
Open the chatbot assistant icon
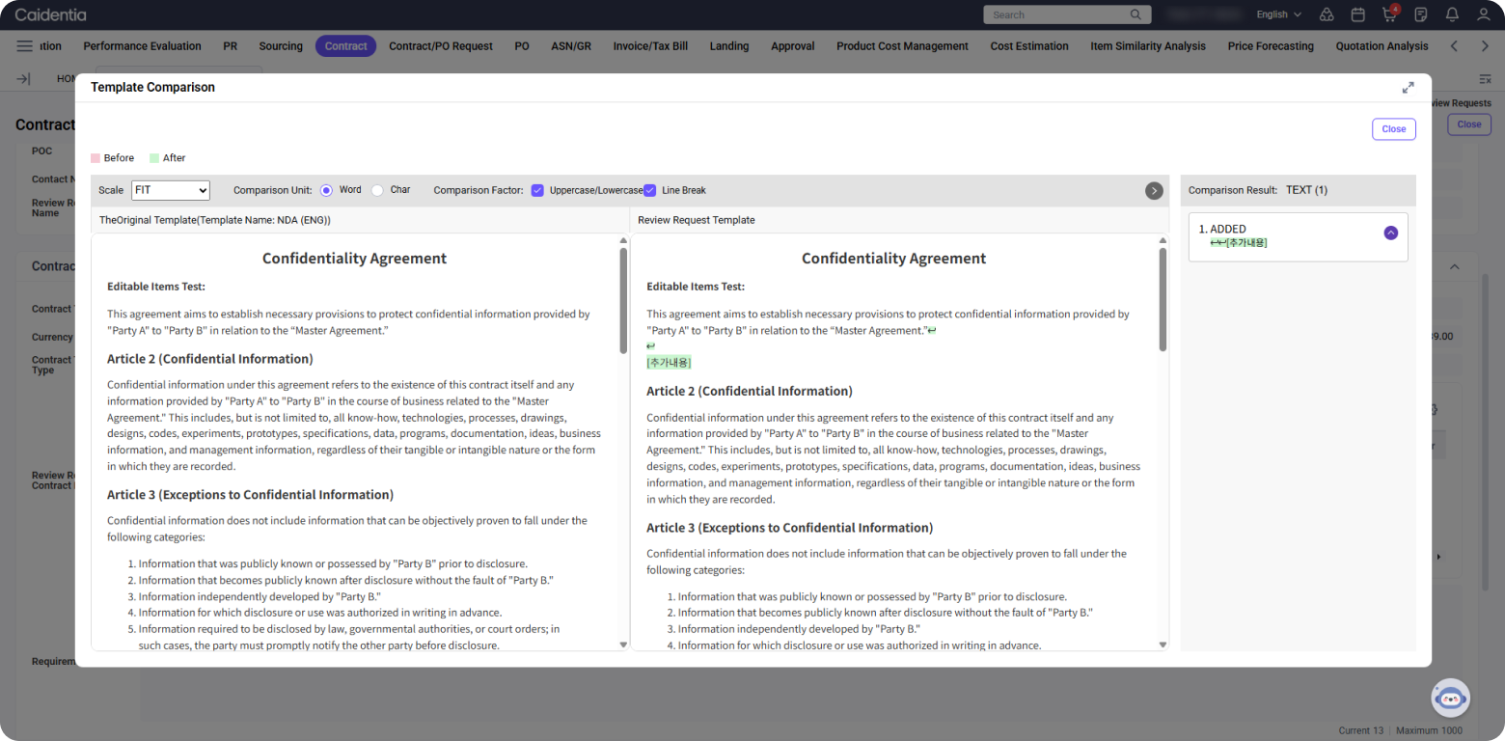[1450, 698]
